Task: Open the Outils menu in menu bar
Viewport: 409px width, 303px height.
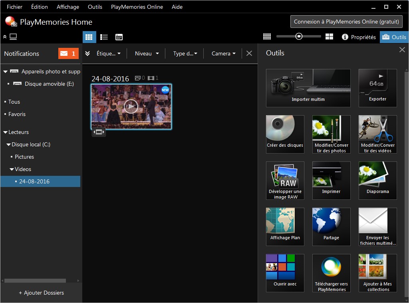Action: [x=95, y=7]
